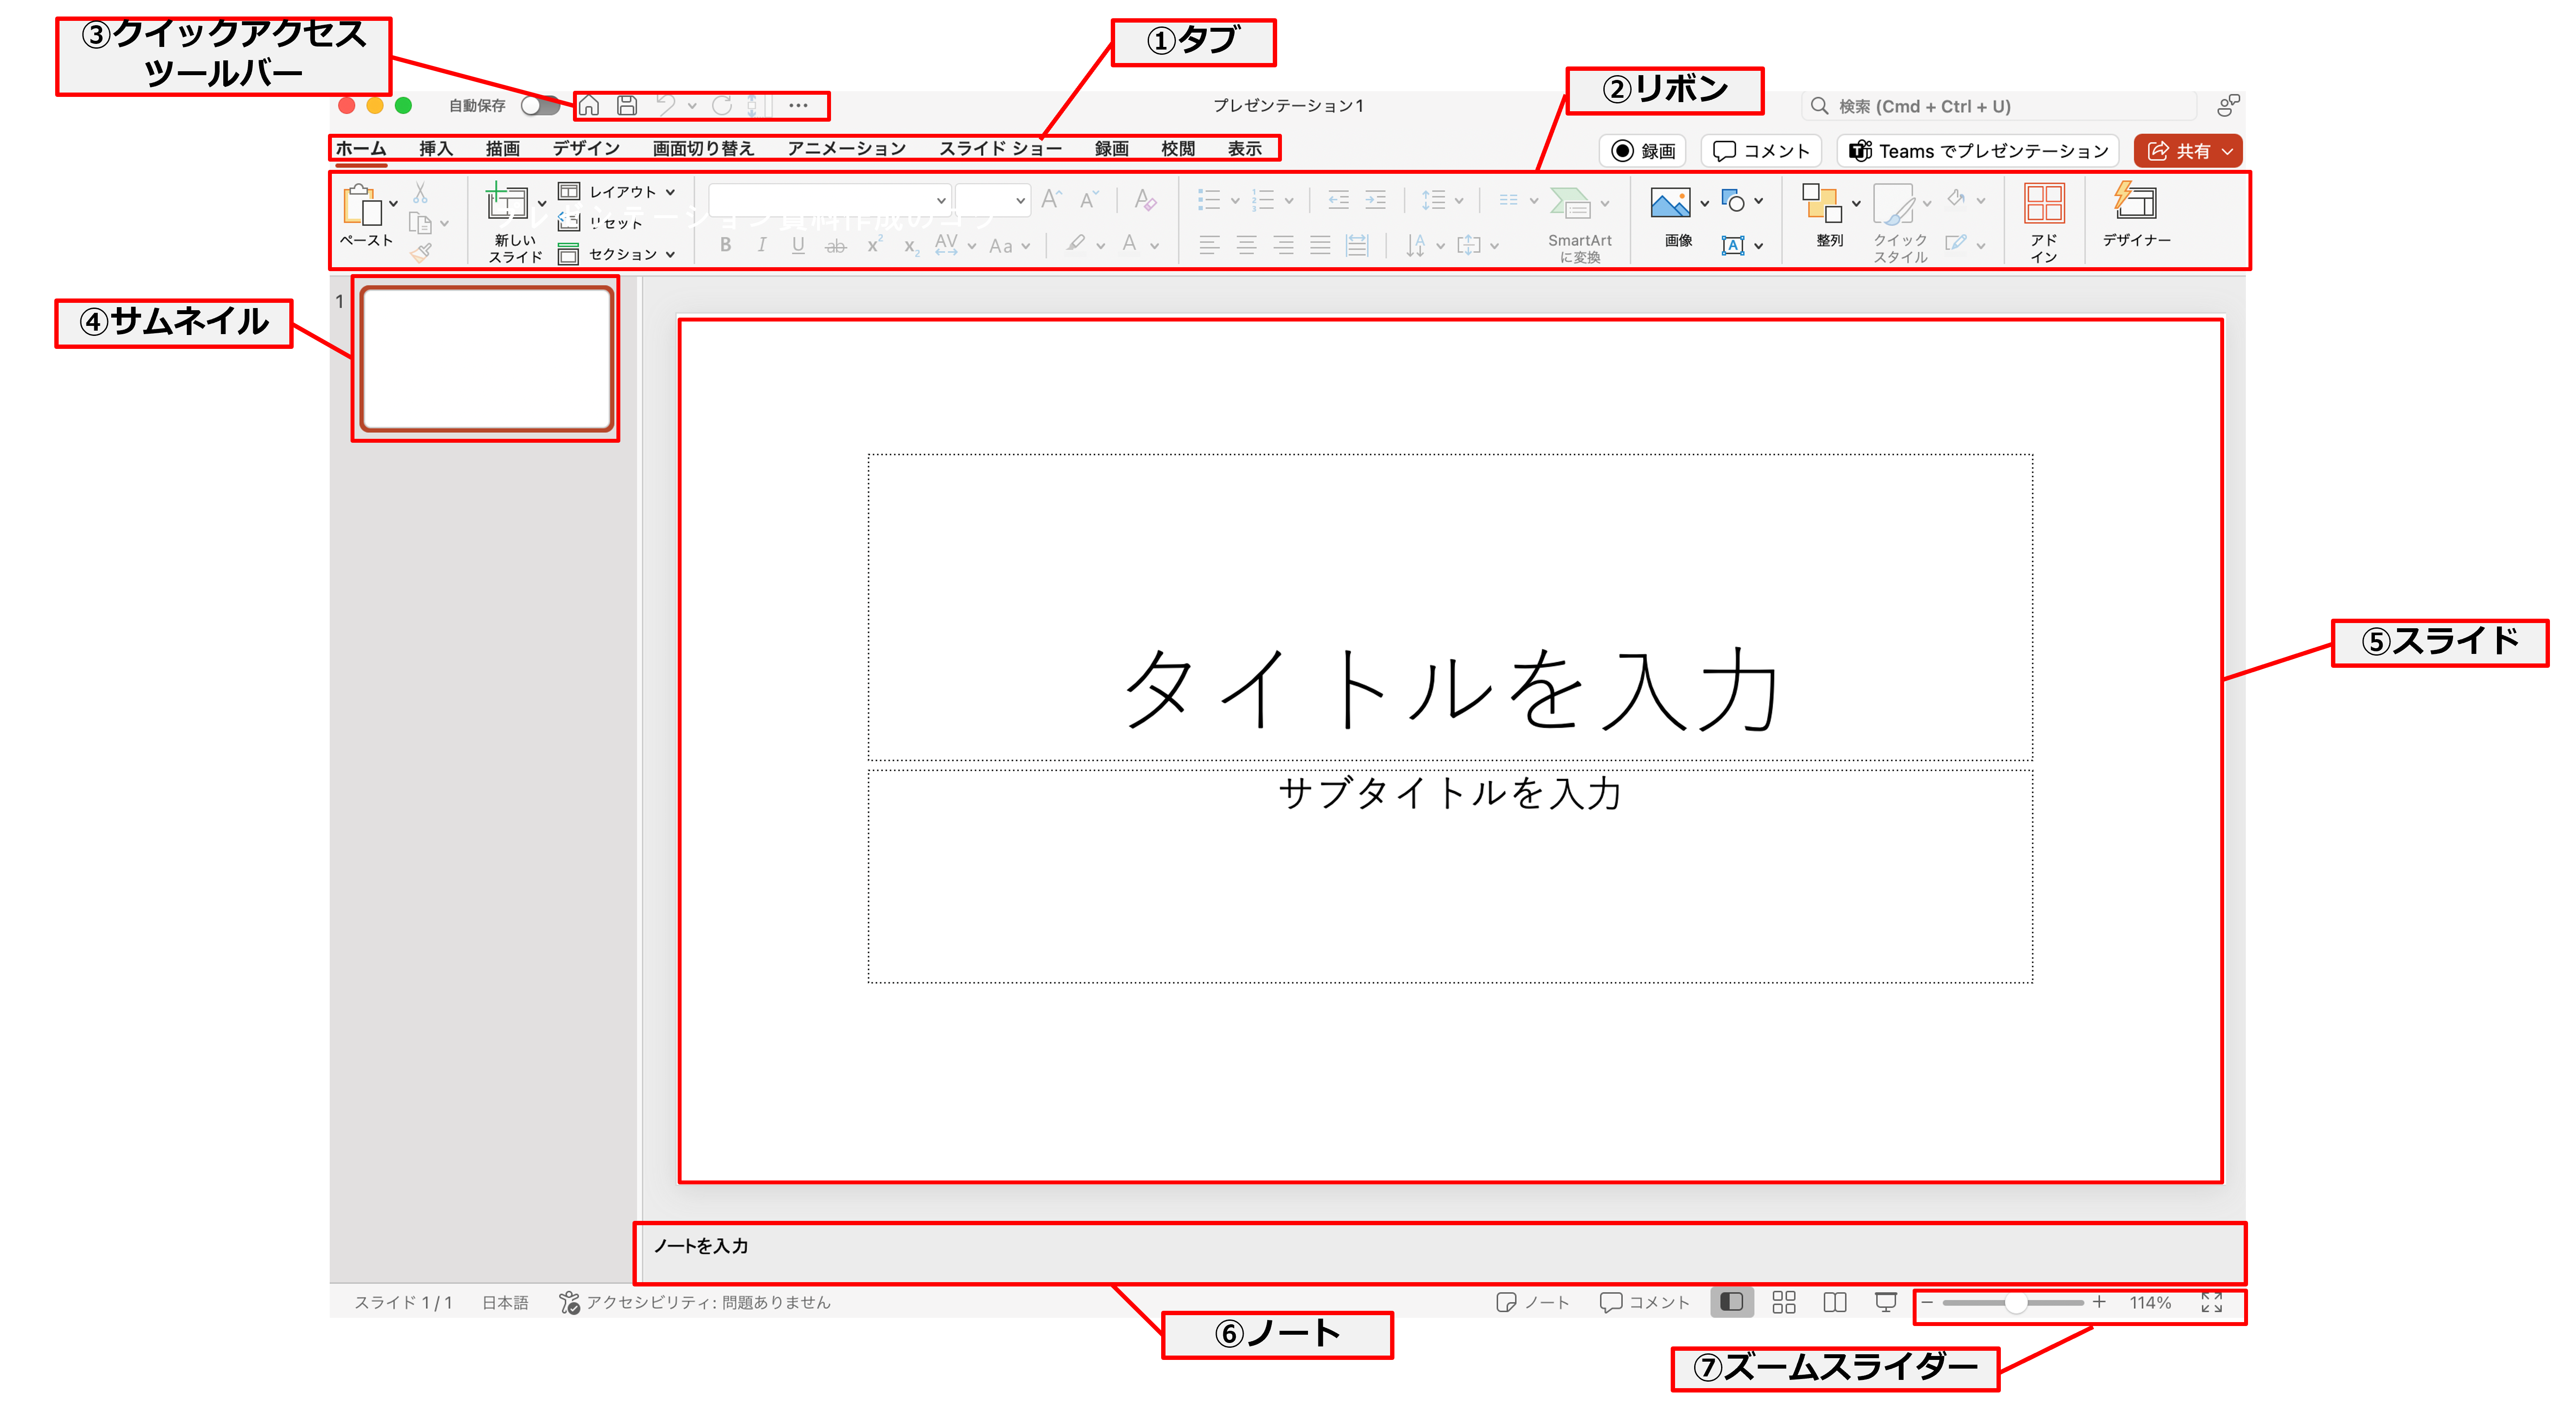Decrease font size with the smaller A icon
This screenshot has width=2576, height=1409.
coord(1089,199)
